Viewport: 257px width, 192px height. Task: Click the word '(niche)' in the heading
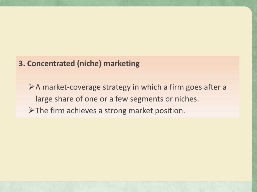click(89, 63)
